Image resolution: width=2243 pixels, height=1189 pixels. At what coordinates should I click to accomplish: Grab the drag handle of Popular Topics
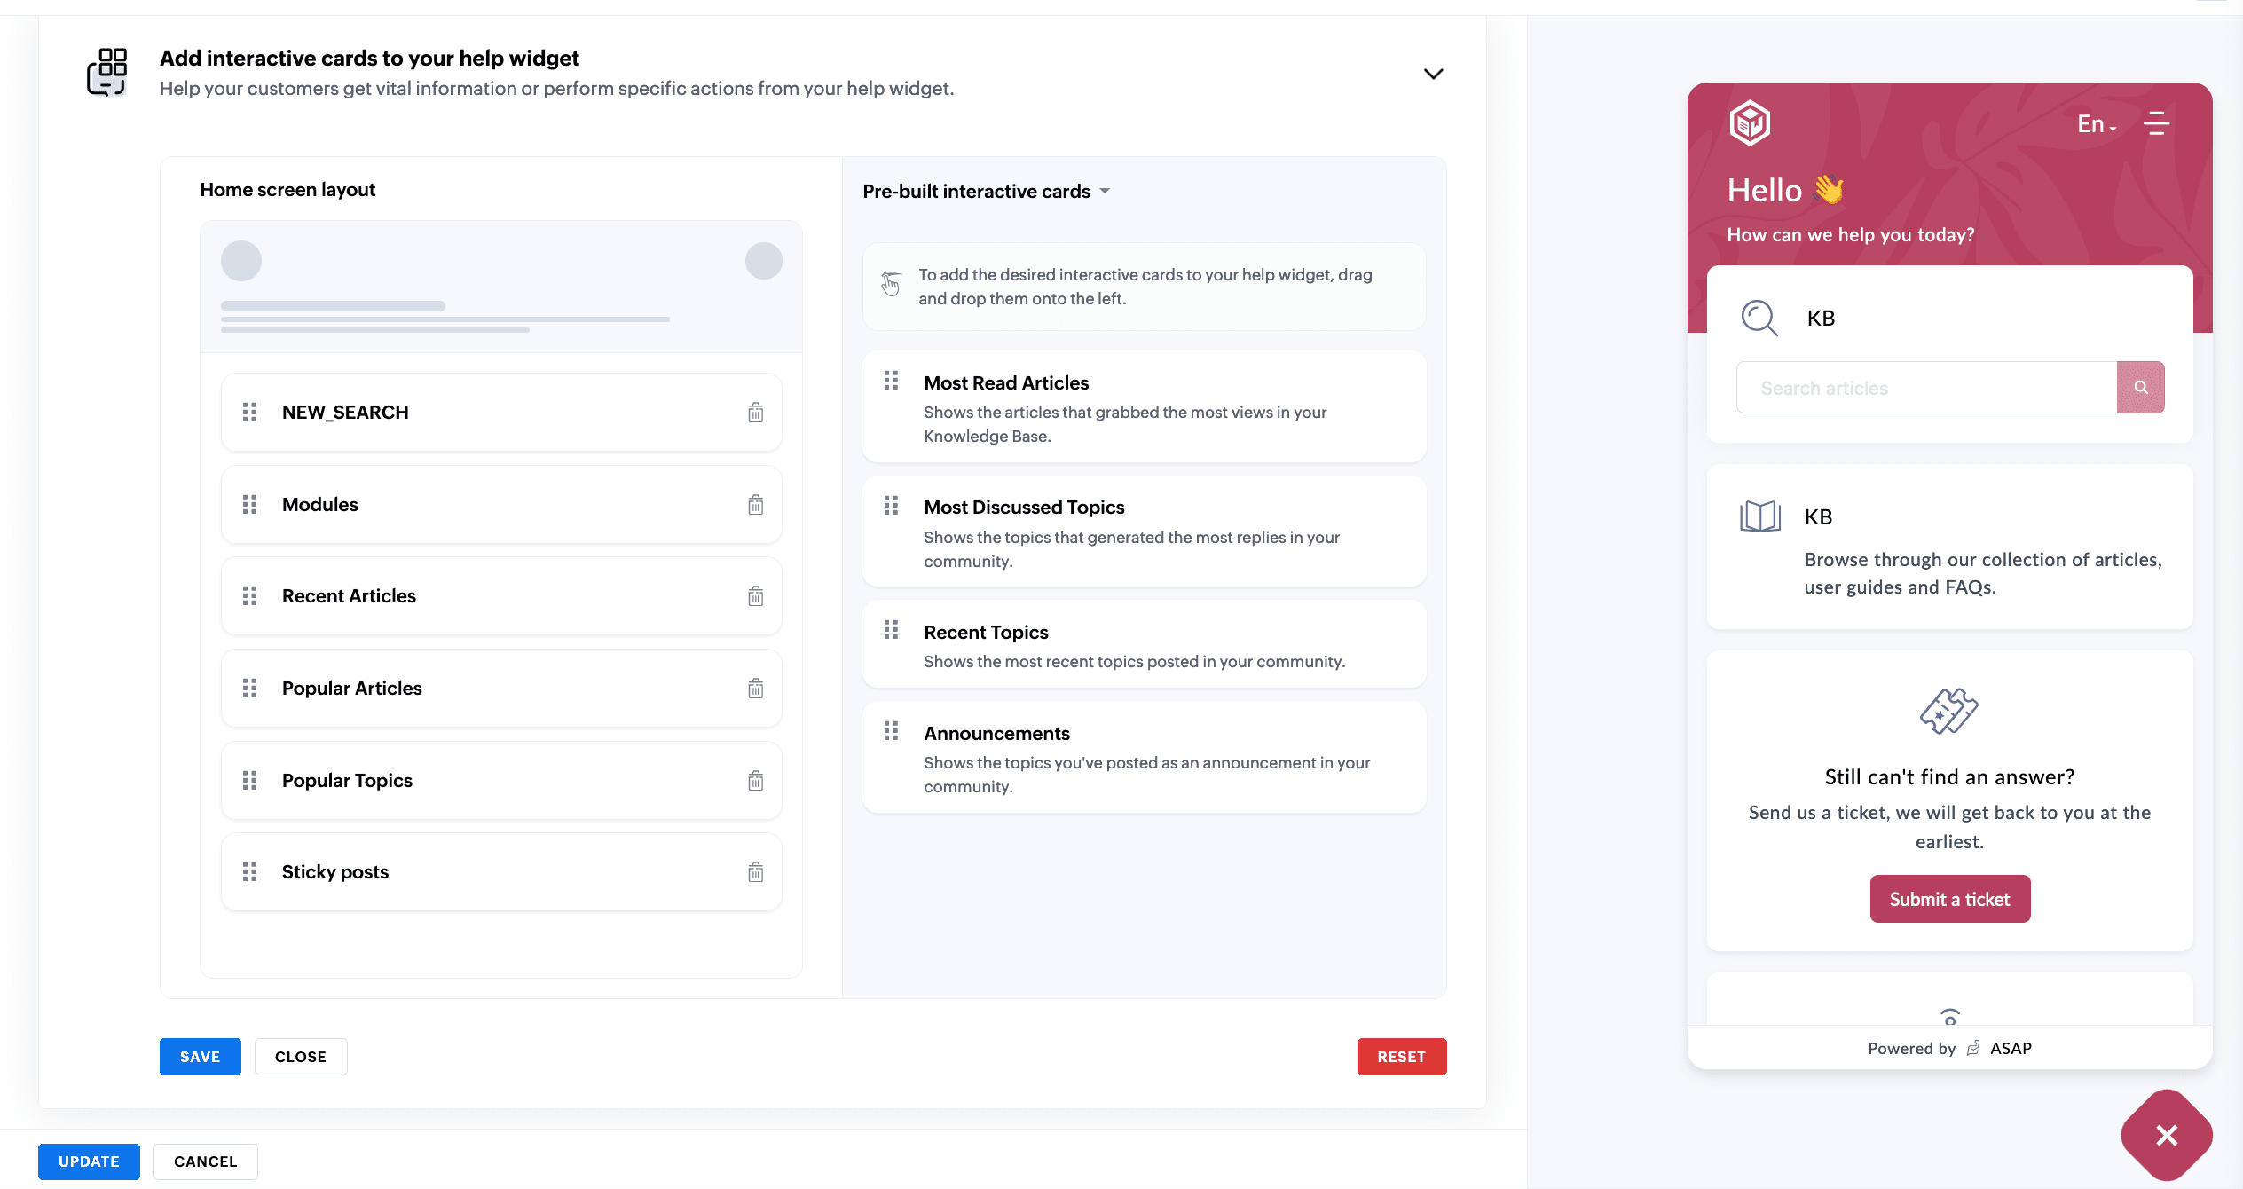click(250, 781)
